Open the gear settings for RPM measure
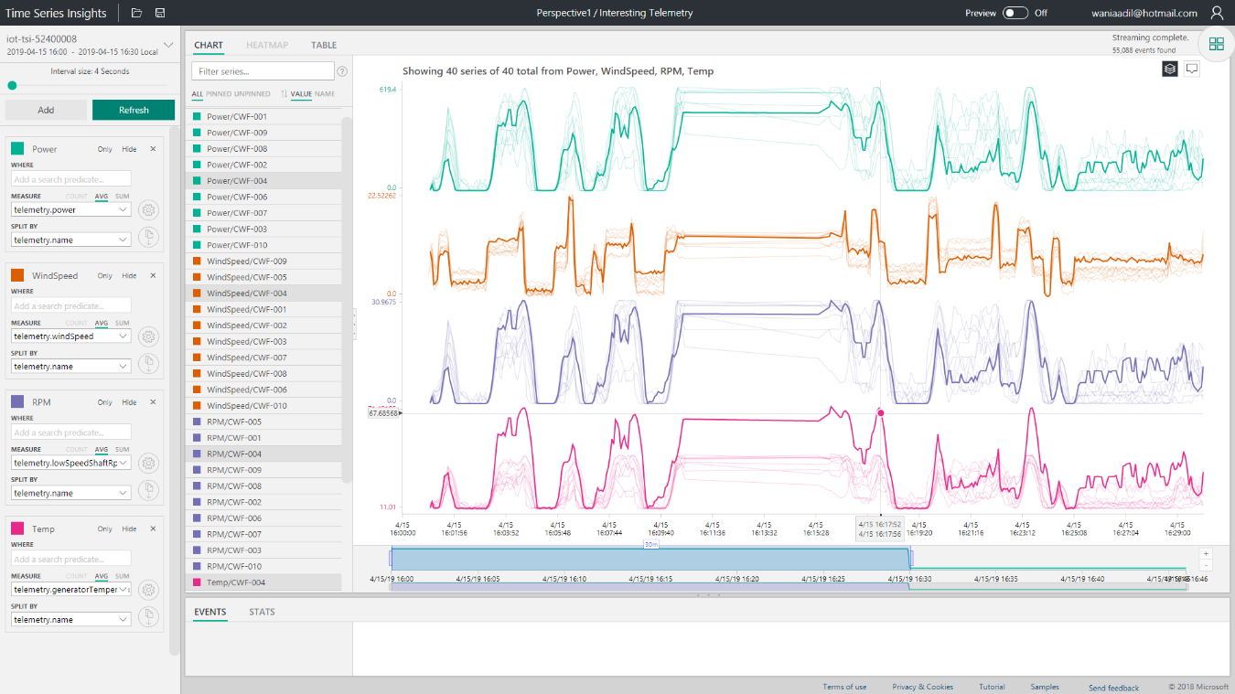Viewport: 1235px width, 694px height. [148, 464]
